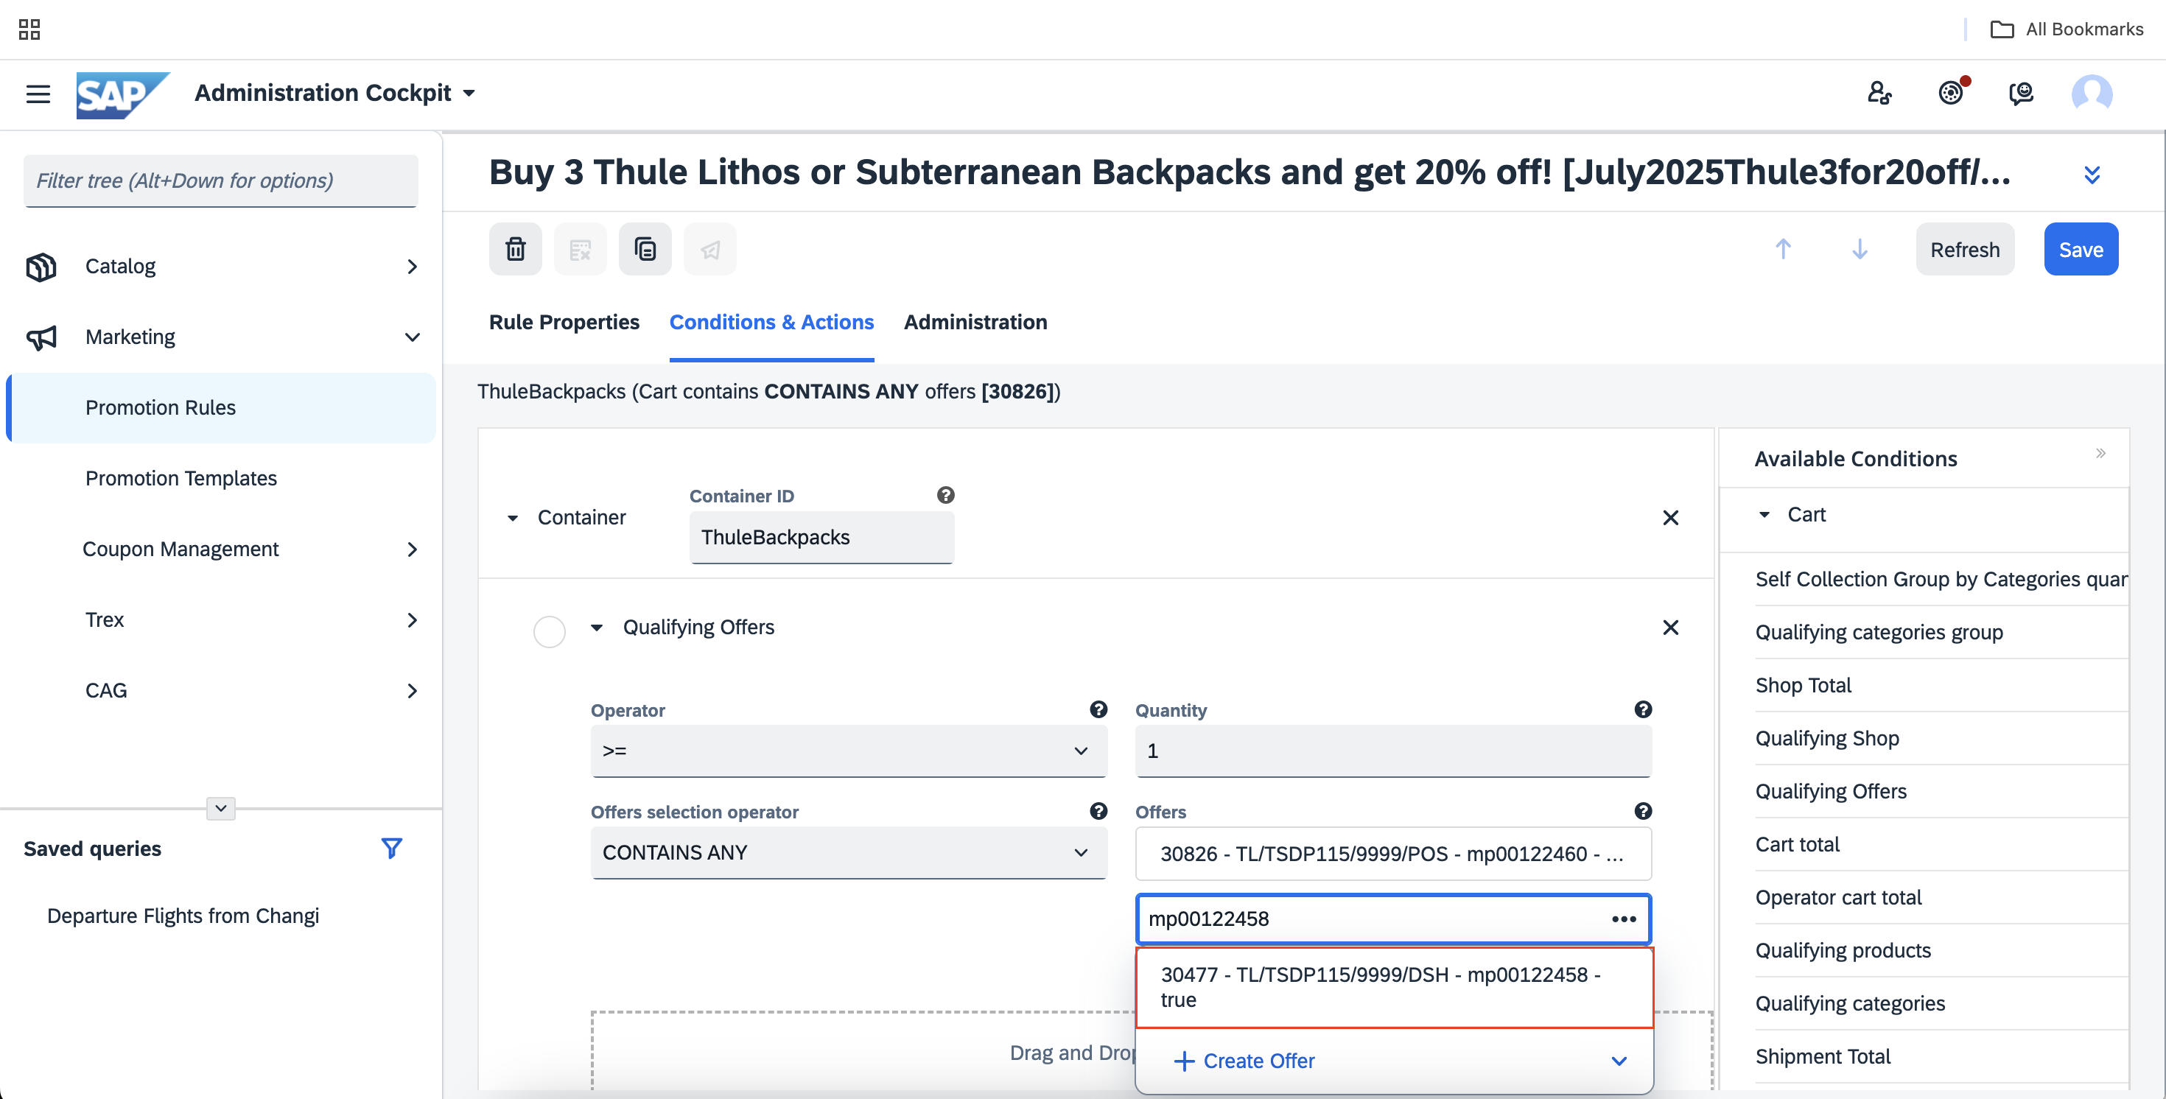Viewport: 2166px width, 1099px height.
Task: Open the CONTAINS ANY selection dropdown
Action: pos(849,853)
